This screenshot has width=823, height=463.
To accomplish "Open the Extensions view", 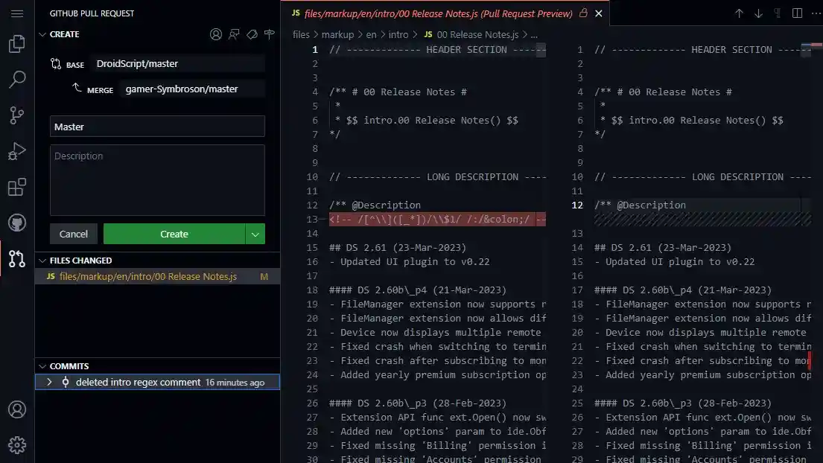I will click(x=16, y=187).
